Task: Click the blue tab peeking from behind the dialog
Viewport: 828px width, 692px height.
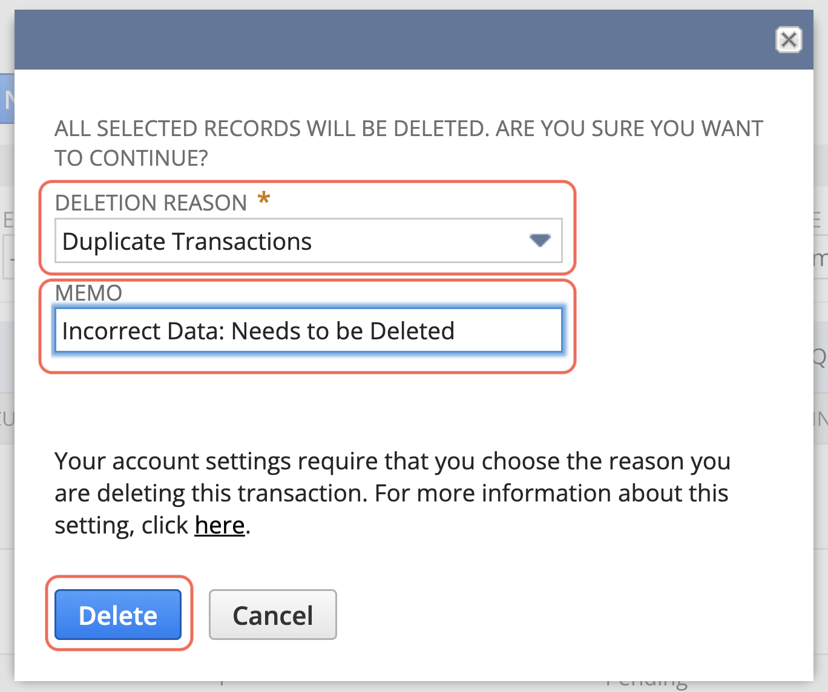Action: pyautogui.click(x=7, y=96)
